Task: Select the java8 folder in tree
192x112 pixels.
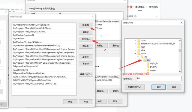Action: (143, 53)
